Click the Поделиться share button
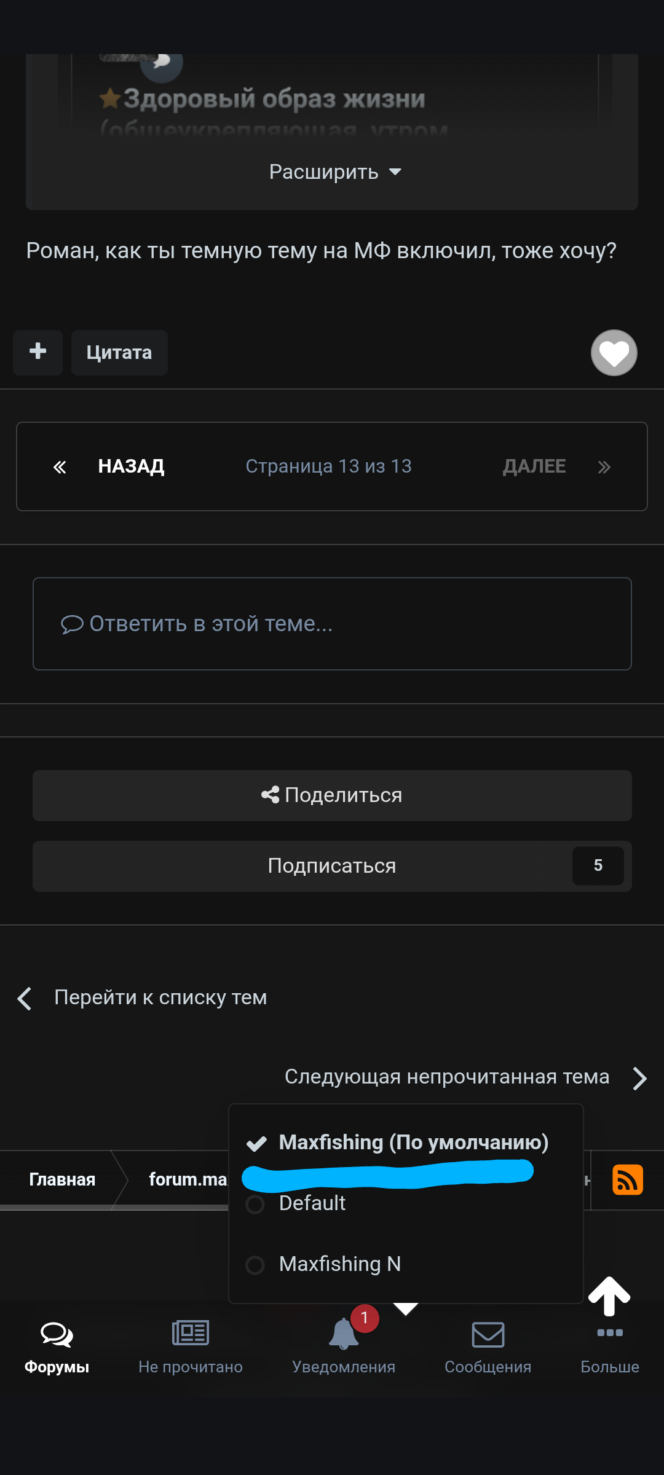This screenshot has height=1475, width=664. pyautogui.click(x=332, y=795)
